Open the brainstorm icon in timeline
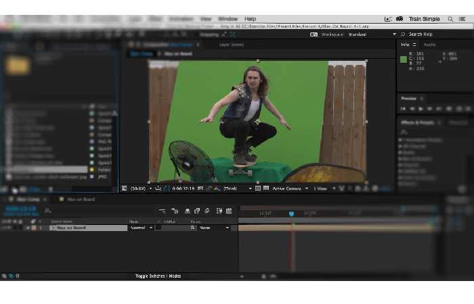 pos(219,211)
